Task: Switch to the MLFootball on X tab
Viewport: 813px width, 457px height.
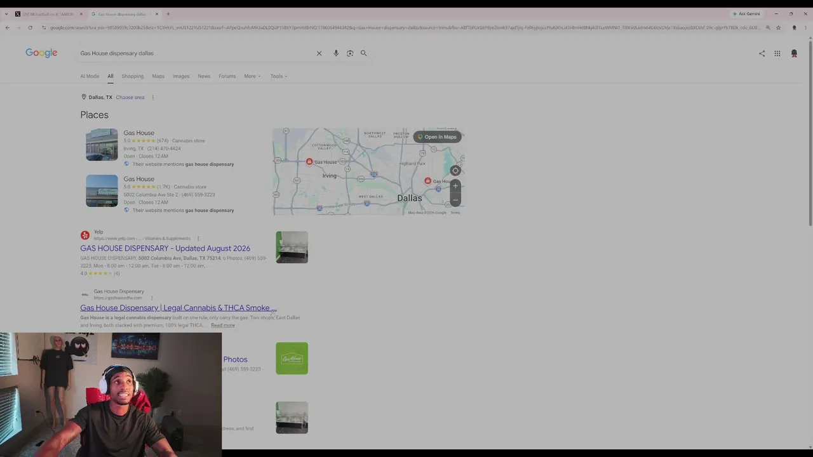Action: coord(49,14)
